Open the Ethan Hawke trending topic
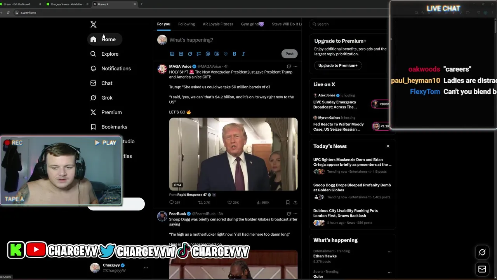497x280 pixels. tap(325, 256)
